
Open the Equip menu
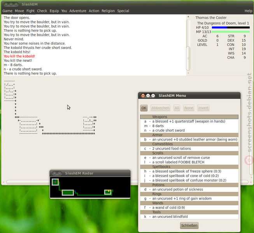tap(54, 11)
